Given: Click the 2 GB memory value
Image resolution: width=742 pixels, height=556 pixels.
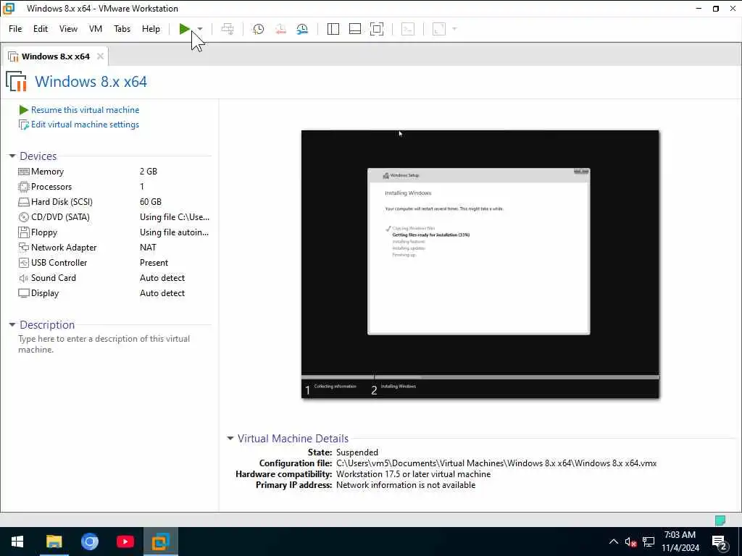Looking at the screenshot, I should click(x=148, y=172).
